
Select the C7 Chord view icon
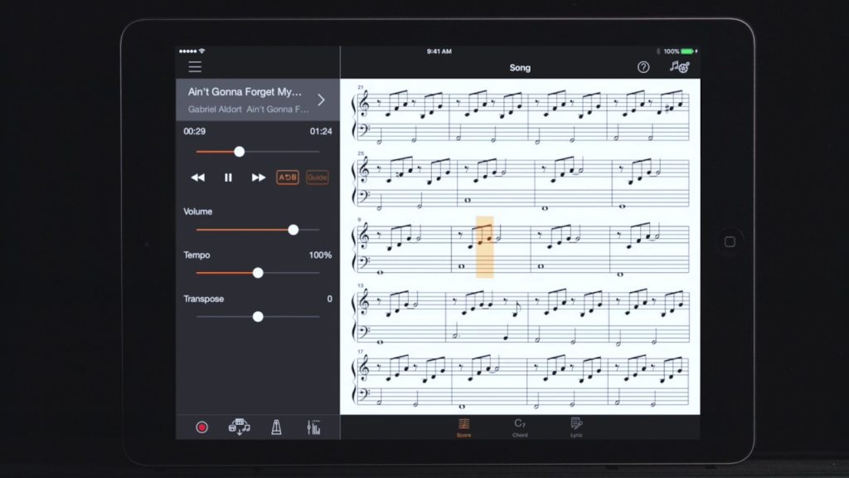pos(519,426)
